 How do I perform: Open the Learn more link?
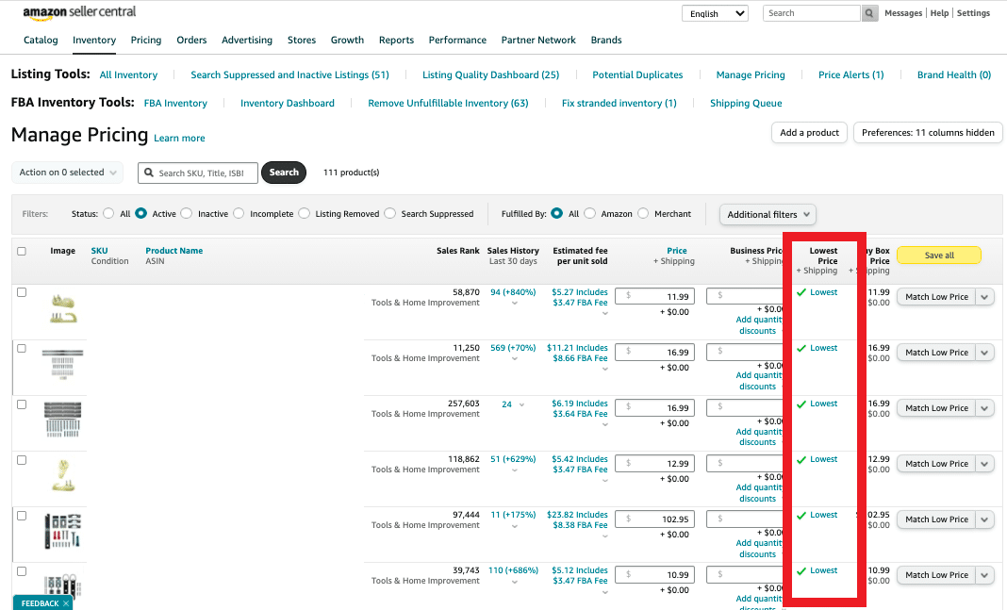pos(179,138)
